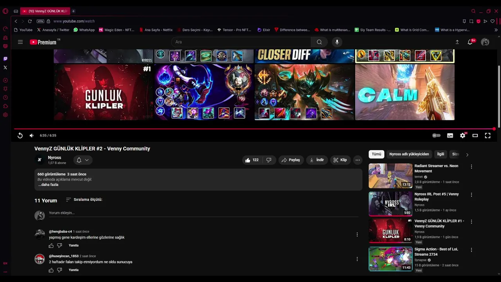Enter fullscreen mode
This screenshot has height=282, width=501.
click(488, 136)
